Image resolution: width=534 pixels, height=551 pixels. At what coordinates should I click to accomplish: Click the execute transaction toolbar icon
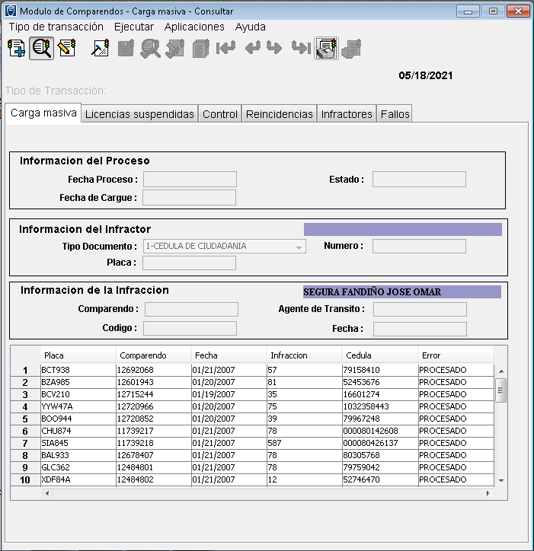point(101,49)
